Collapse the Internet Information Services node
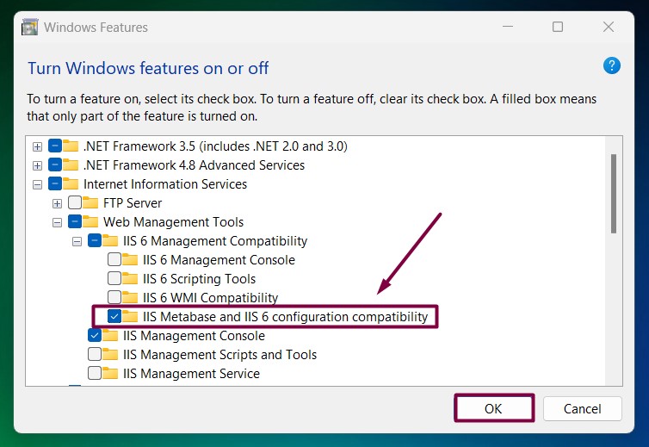The image size is (649, 447). pos(37,185)
